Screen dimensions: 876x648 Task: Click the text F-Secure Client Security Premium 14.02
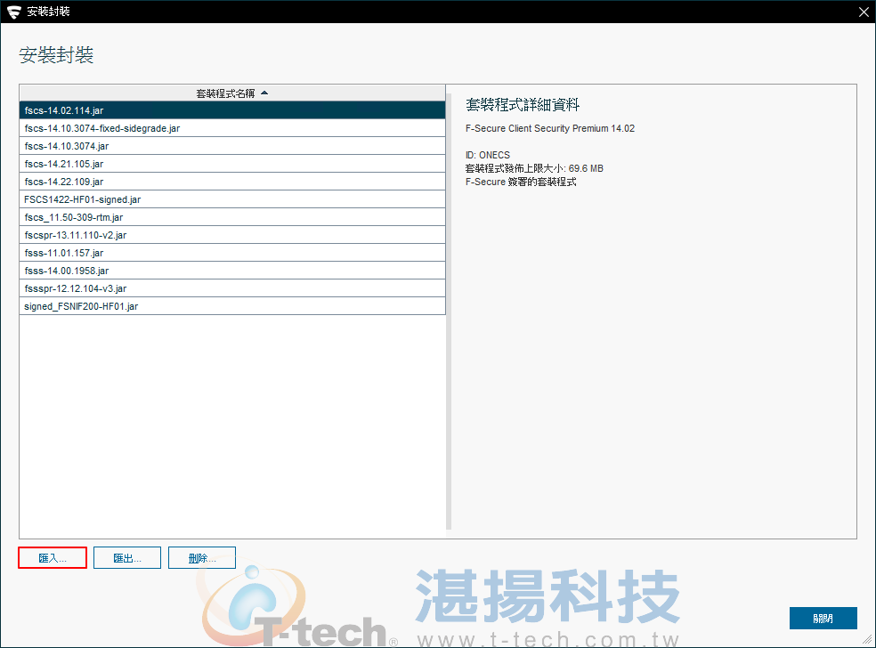(550, 128)
